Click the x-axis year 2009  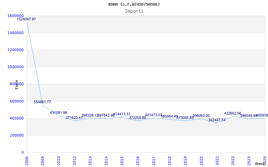43,161
